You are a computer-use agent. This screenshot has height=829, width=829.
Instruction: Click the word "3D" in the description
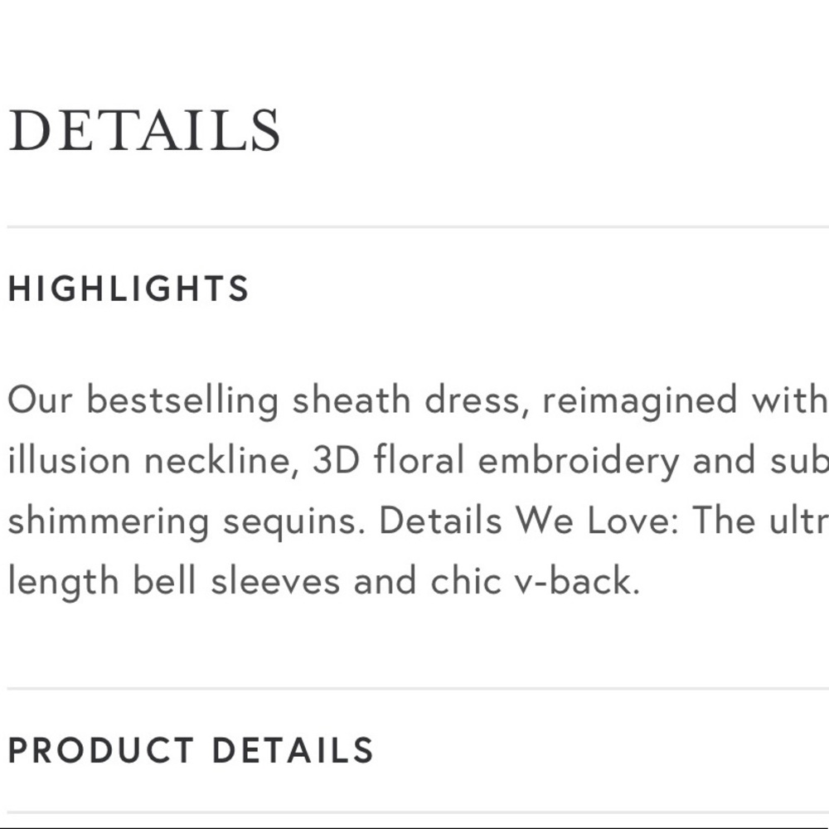click(x=337, y=459)
